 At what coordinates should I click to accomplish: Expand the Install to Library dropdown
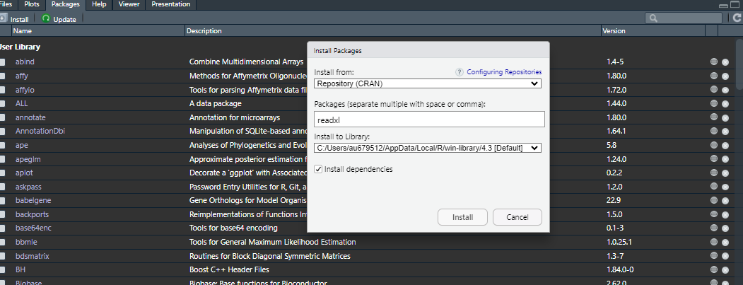[428, 148]
